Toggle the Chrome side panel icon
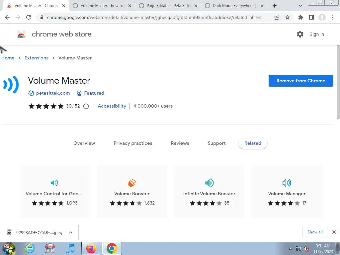Screen dimensions: 340x255 311,17
